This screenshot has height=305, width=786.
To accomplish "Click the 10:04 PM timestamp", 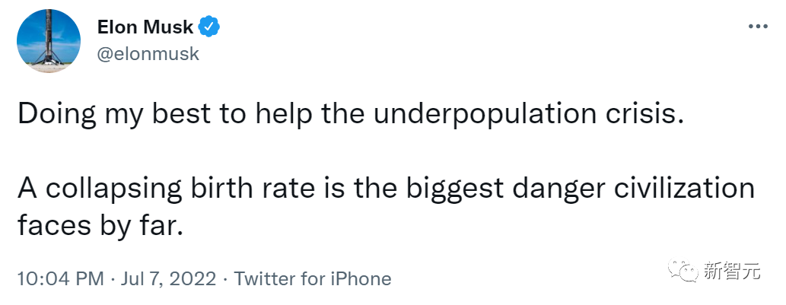I will [59, 278].
